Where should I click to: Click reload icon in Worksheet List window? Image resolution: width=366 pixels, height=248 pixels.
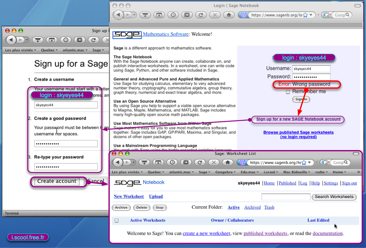pos(200,162)
